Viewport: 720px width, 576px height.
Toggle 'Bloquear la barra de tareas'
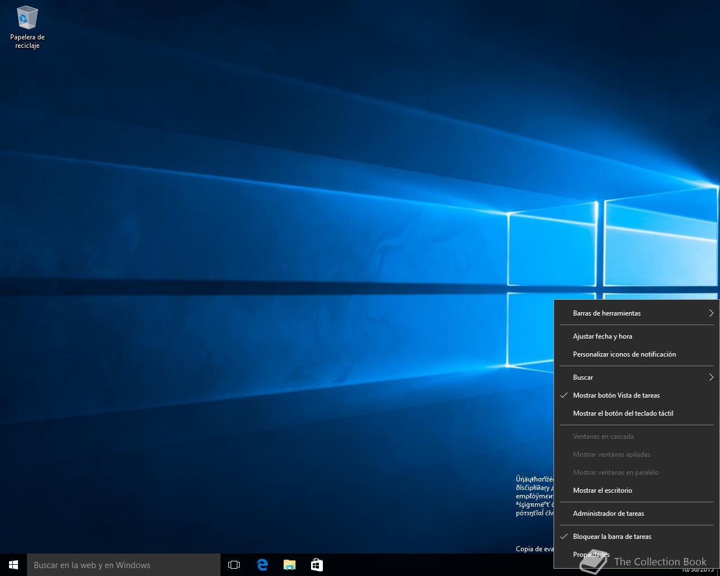click(x=636, y=537)
